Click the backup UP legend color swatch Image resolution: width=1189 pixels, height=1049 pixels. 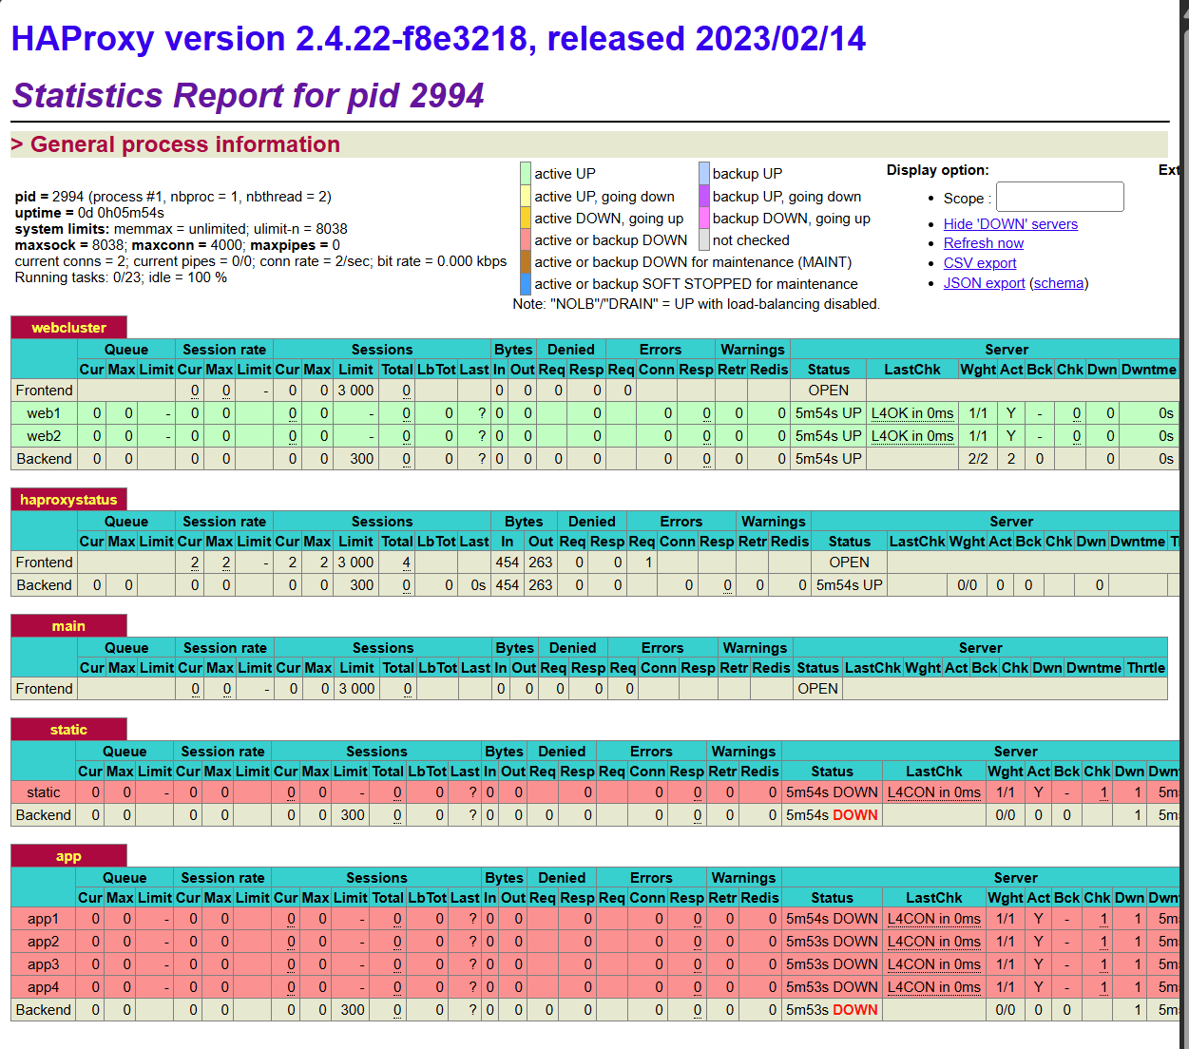click(704, 173)
